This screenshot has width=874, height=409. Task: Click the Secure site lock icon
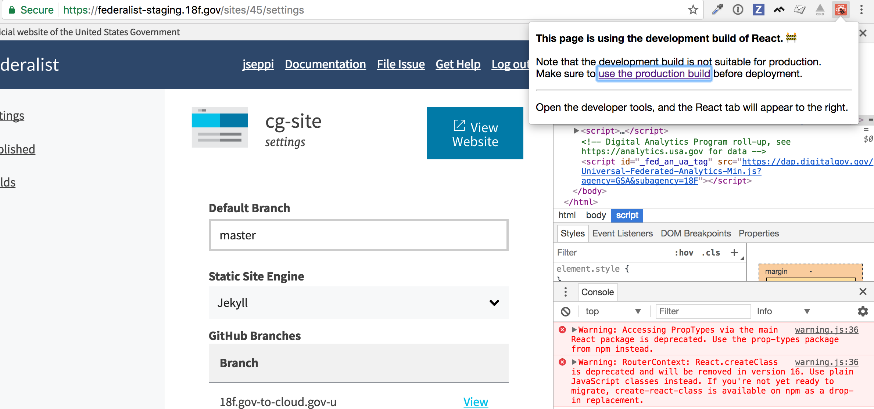point(12,10)
